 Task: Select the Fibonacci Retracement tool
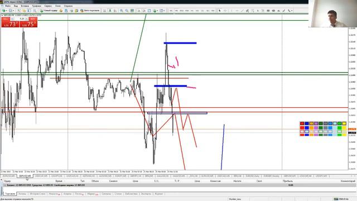[253, 11]
